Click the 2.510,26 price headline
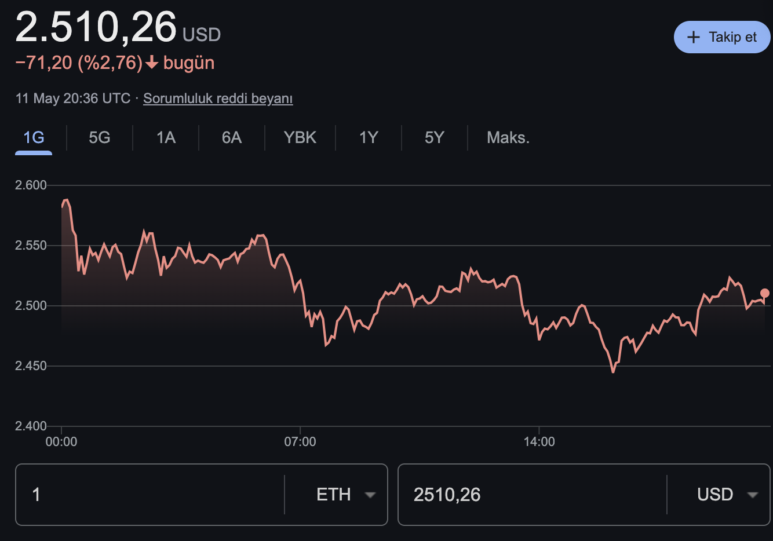773x541 pixels. (96, 27)
